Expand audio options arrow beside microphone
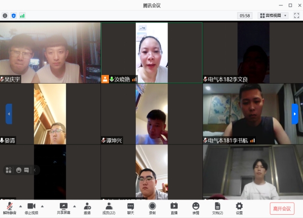Viewport: 303px width, 218px height. tap(21, 206)
